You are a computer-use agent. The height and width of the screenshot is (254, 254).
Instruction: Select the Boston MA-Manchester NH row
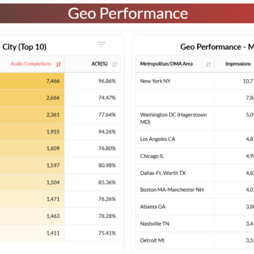pyautogui.click(x=195, y=190)
